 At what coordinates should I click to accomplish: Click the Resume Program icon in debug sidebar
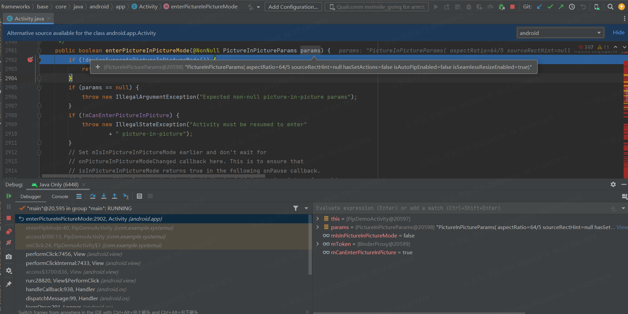9,196
